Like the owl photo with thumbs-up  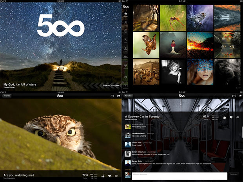coord(103,176)
